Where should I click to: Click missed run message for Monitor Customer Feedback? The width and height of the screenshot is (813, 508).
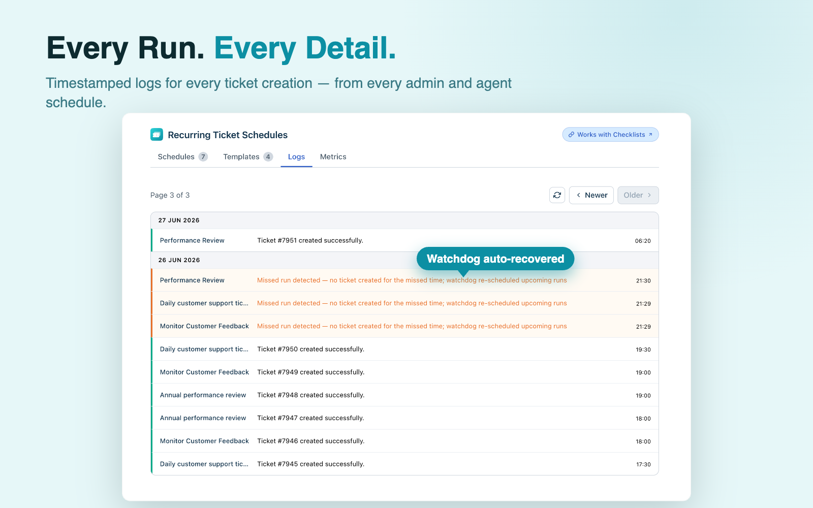click(x=412, y=326)
